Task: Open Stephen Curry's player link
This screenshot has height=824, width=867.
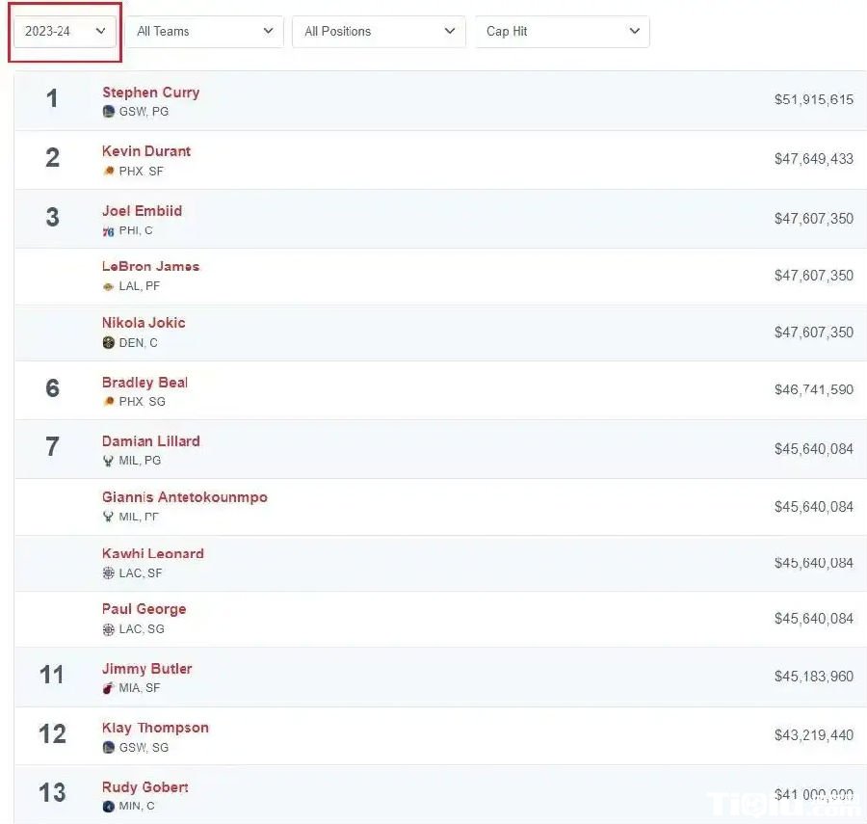Action: 150,93
